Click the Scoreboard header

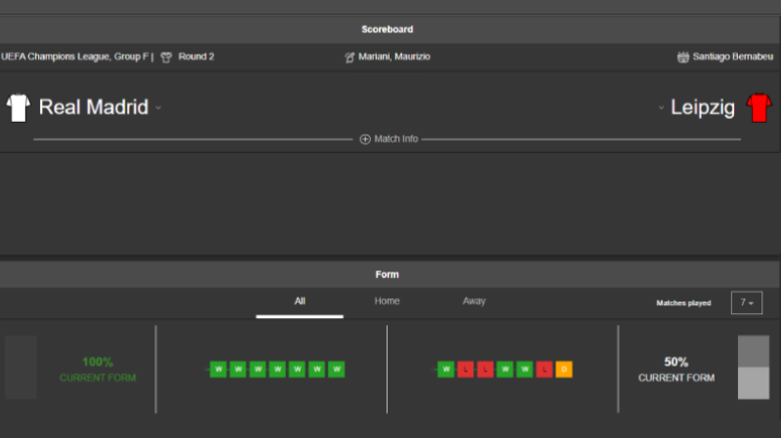click(x=387, y=29)
